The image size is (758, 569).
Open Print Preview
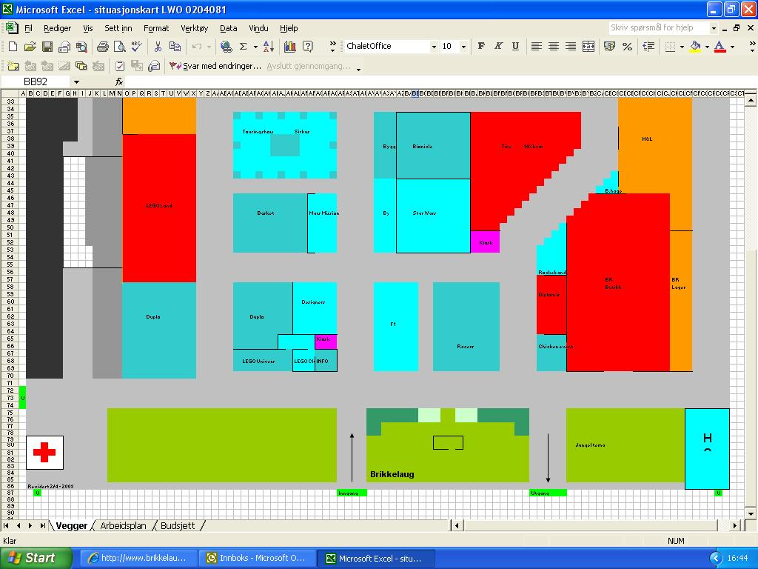119,47
